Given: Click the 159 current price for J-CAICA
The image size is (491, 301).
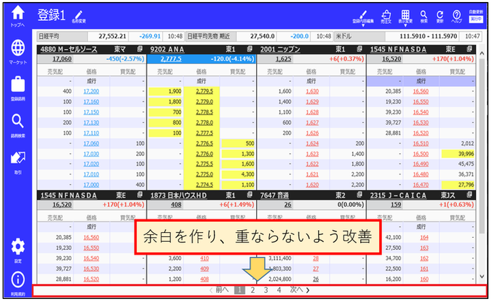Looking at the screenshot, I should 396,204.
